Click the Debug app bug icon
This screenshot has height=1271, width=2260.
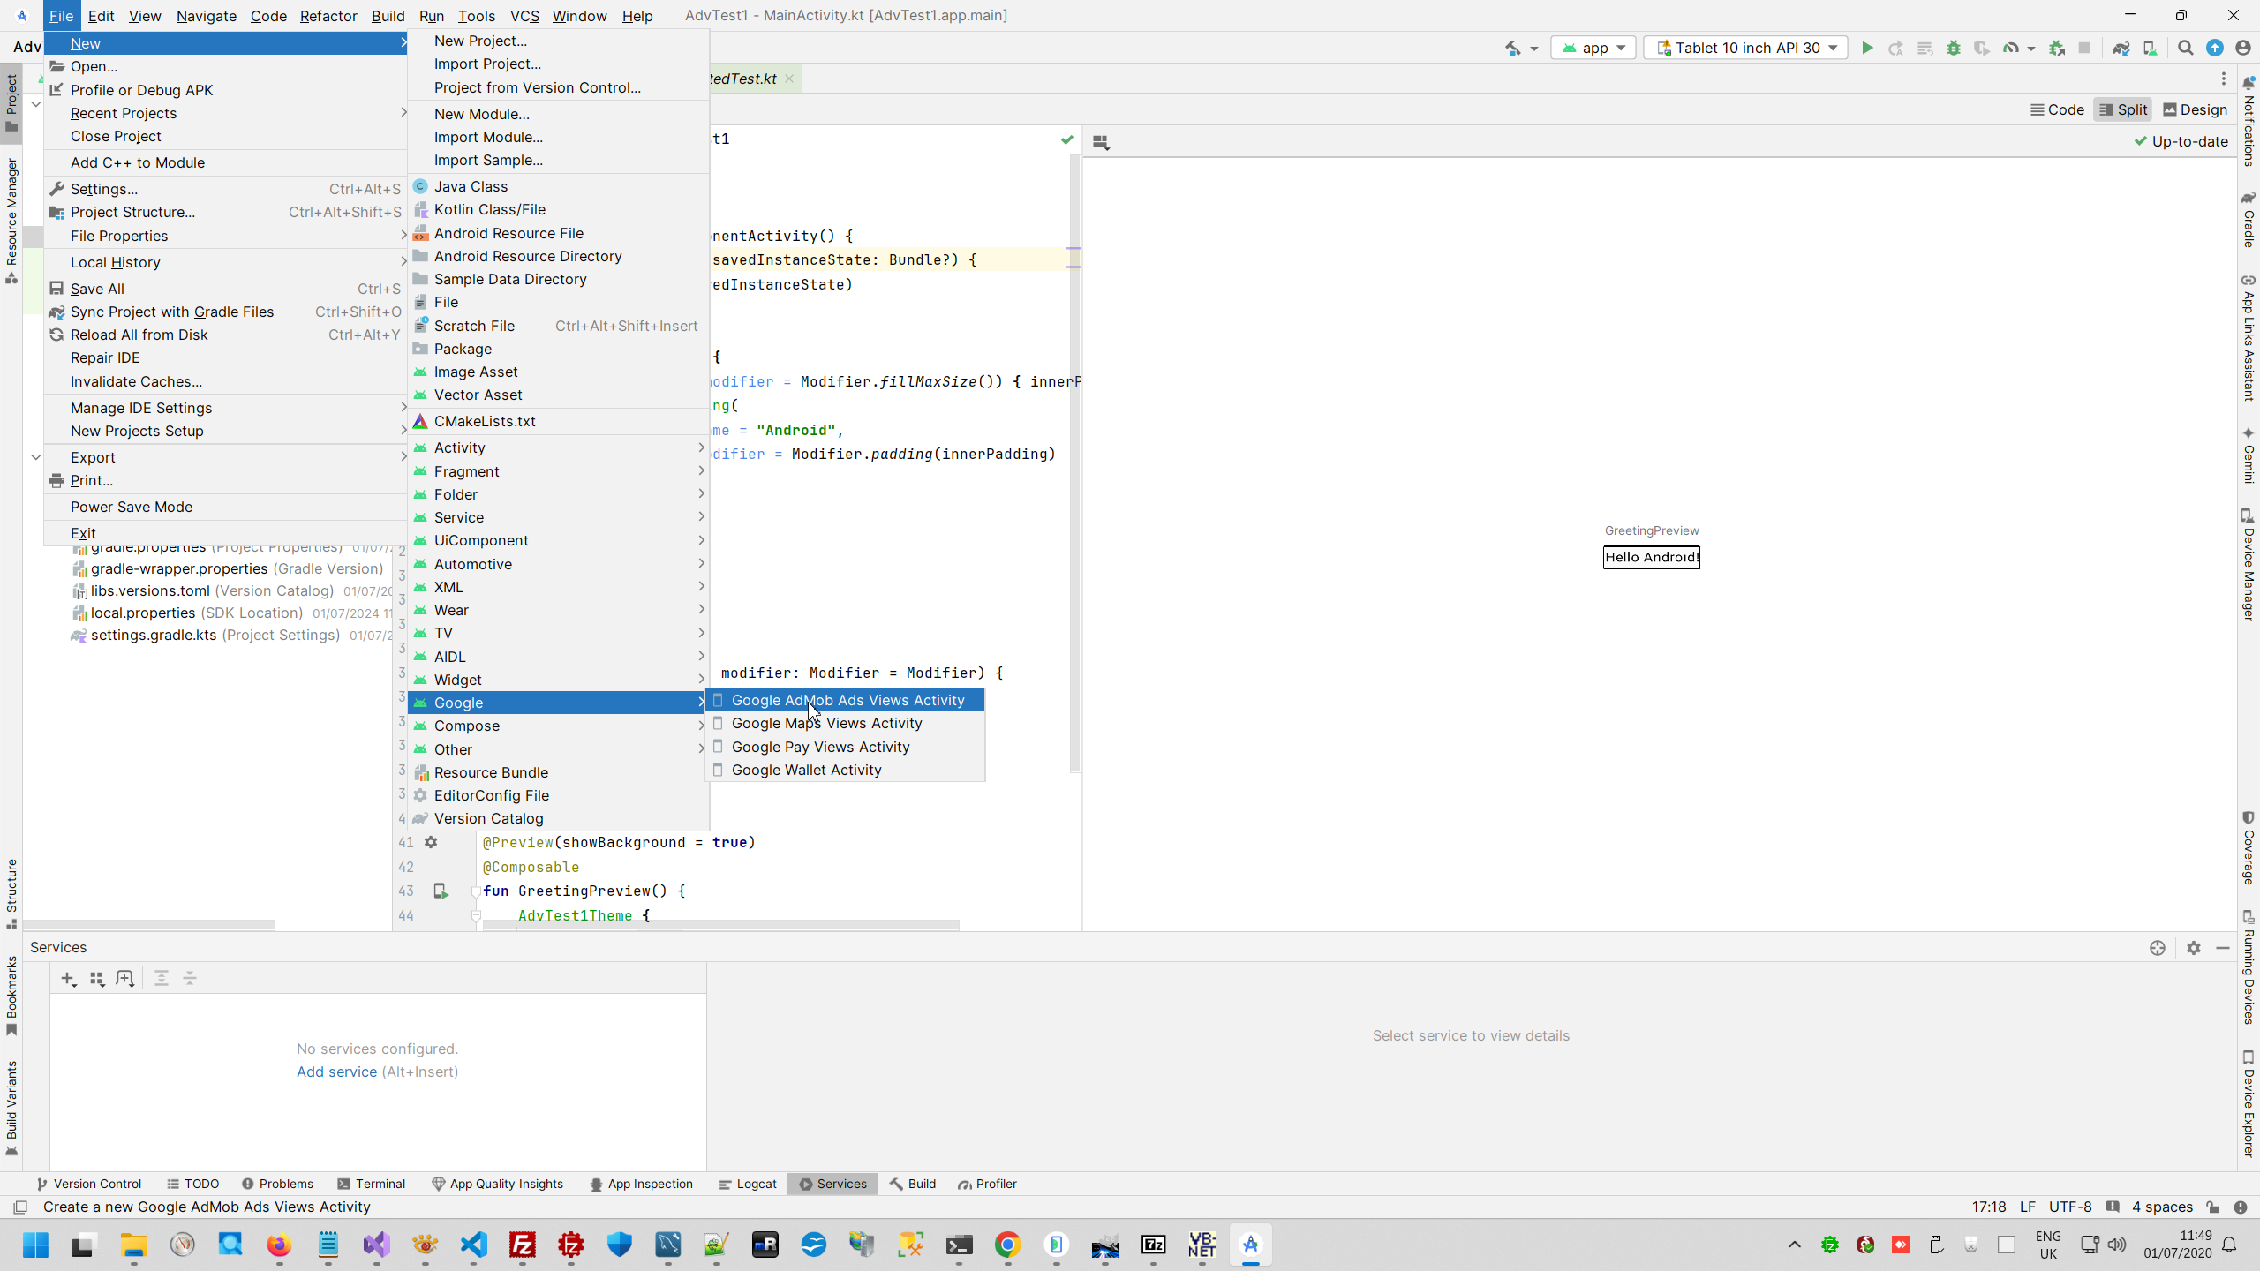(x=1954, y=48)
